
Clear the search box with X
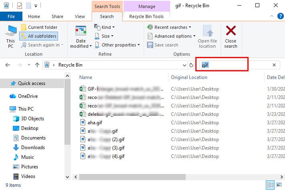click(x=274, y=65)
